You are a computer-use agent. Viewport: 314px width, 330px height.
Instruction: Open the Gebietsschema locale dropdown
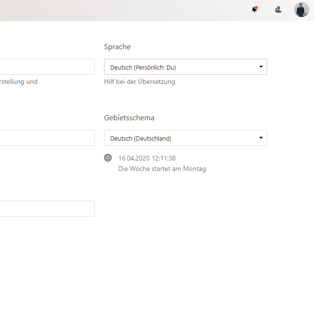pyautogui.click(x=185, y=138)
